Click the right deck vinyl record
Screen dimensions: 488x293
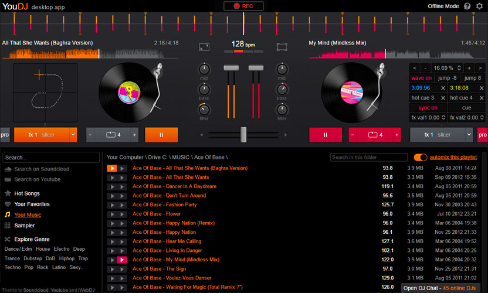tap(352, 93)
